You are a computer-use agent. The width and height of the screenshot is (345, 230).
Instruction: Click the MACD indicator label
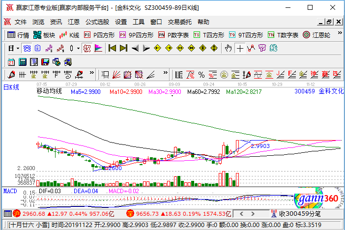[x=10, y=191]
